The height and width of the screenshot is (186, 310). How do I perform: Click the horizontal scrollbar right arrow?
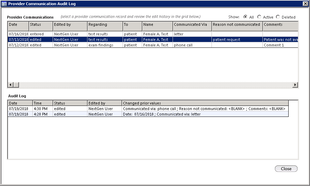click(295, 85)
